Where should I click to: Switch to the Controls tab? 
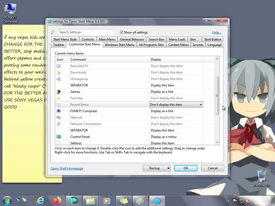(88, 39)
